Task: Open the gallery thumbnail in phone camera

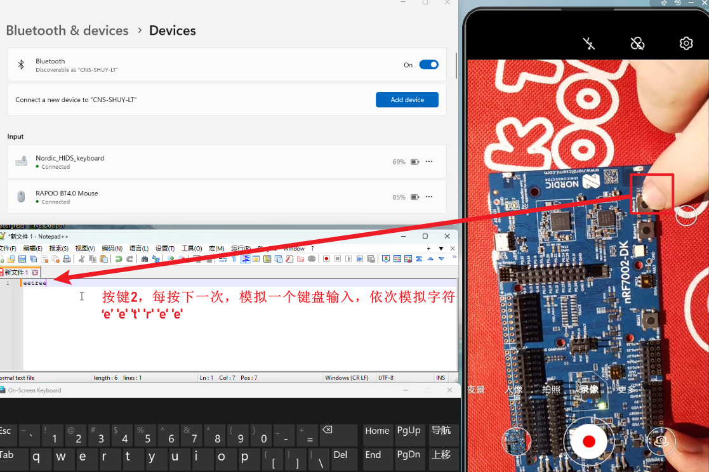Action: point(516,442)
